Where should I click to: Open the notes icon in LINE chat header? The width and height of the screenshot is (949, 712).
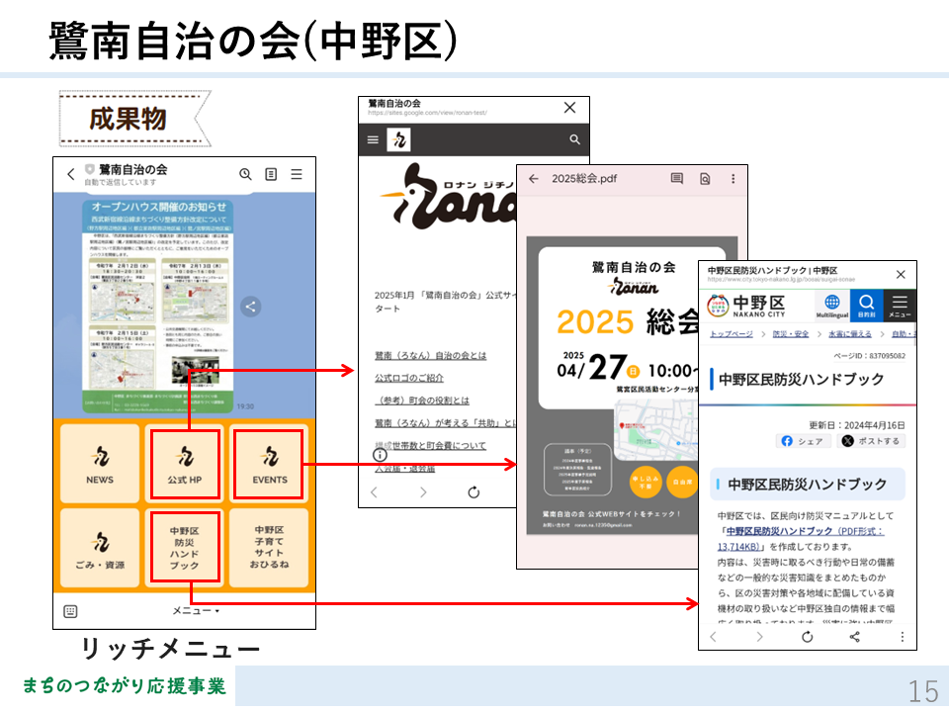271,174
